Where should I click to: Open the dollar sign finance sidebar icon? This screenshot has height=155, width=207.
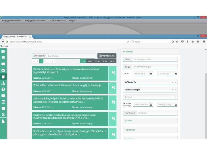tap(3, 114)
